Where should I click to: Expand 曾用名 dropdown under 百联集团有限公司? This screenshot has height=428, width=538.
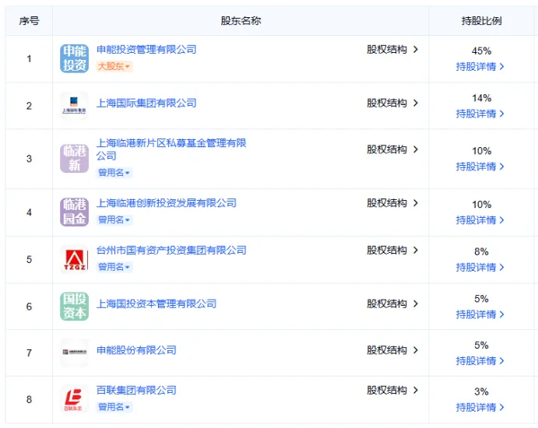[x=114, y=407]
